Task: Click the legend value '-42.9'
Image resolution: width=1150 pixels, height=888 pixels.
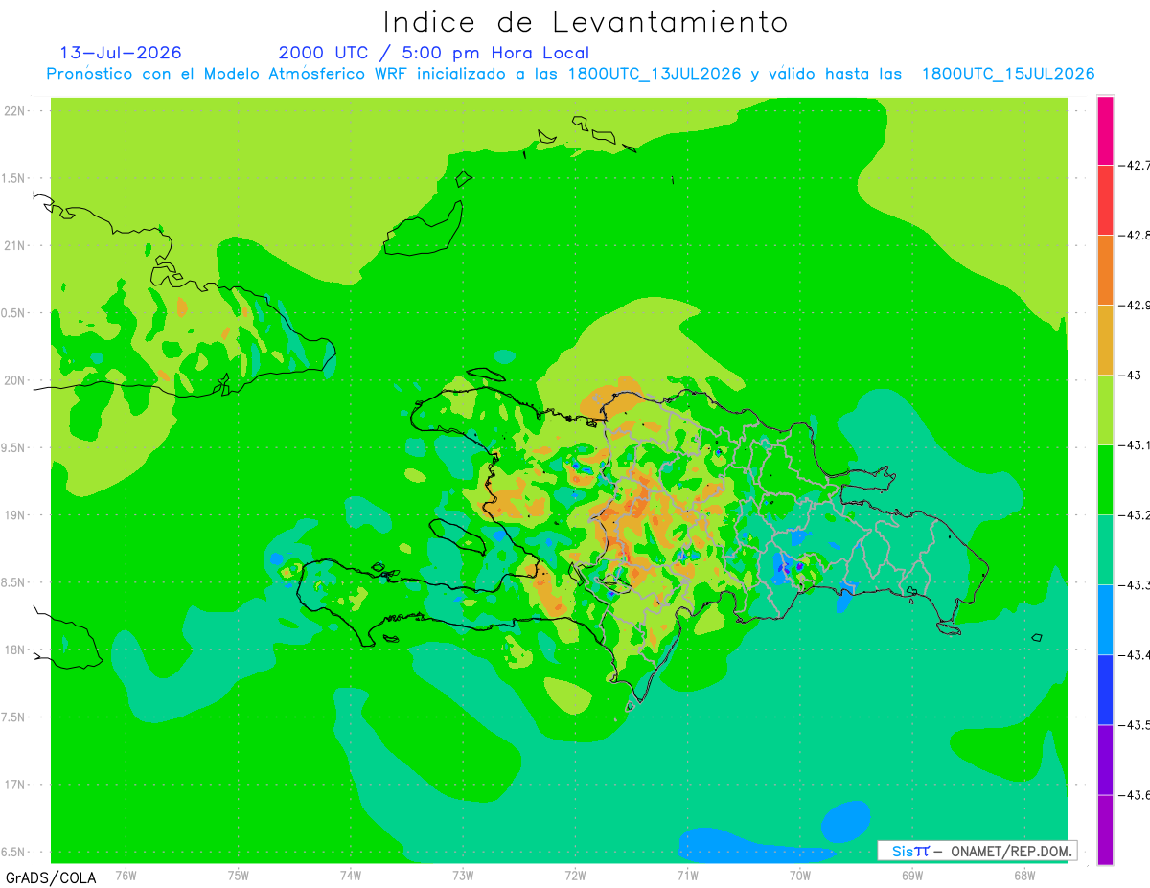Action: [x=1136, y=306]
